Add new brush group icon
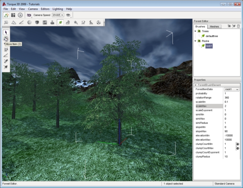Image resolution: width=243 pixels, height=188 pixels. [229, 26]
